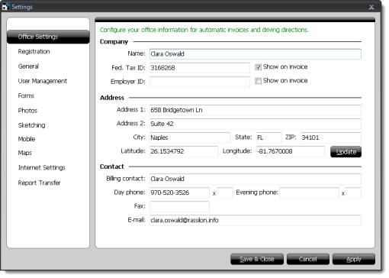Viewport: 389px width, 278px height.
Task: Click the Employer ID text field
Action: [x=200, y=82]
